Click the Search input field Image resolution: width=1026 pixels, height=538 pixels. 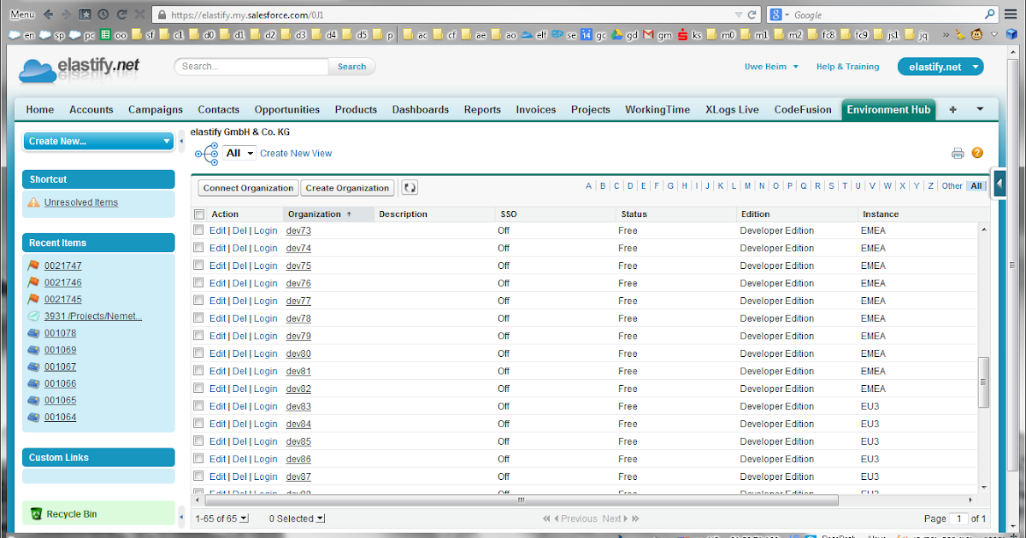251,67
